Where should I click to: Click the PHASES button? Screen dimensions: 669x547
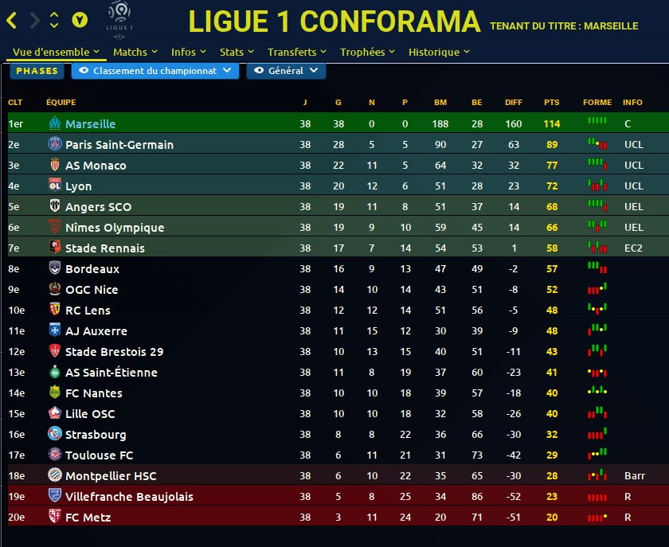37,71
